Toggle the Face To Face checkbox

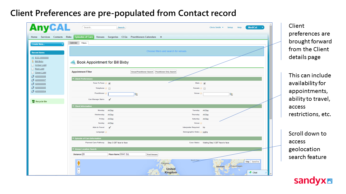(x=109, y=84)
